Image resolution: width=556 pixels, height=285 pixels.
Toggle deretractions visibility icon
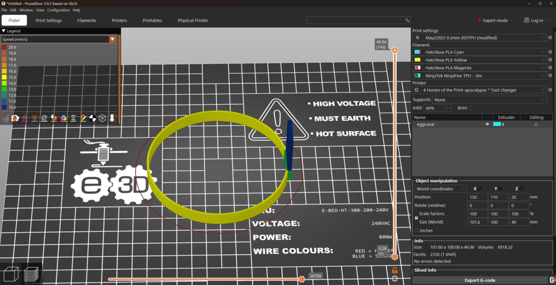tap(35, 118)
